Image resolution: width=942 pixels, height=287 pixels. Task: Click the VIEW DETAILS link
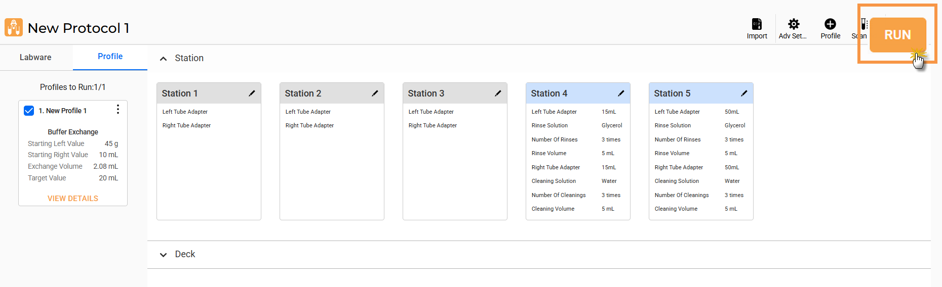(x=73, y=199)
